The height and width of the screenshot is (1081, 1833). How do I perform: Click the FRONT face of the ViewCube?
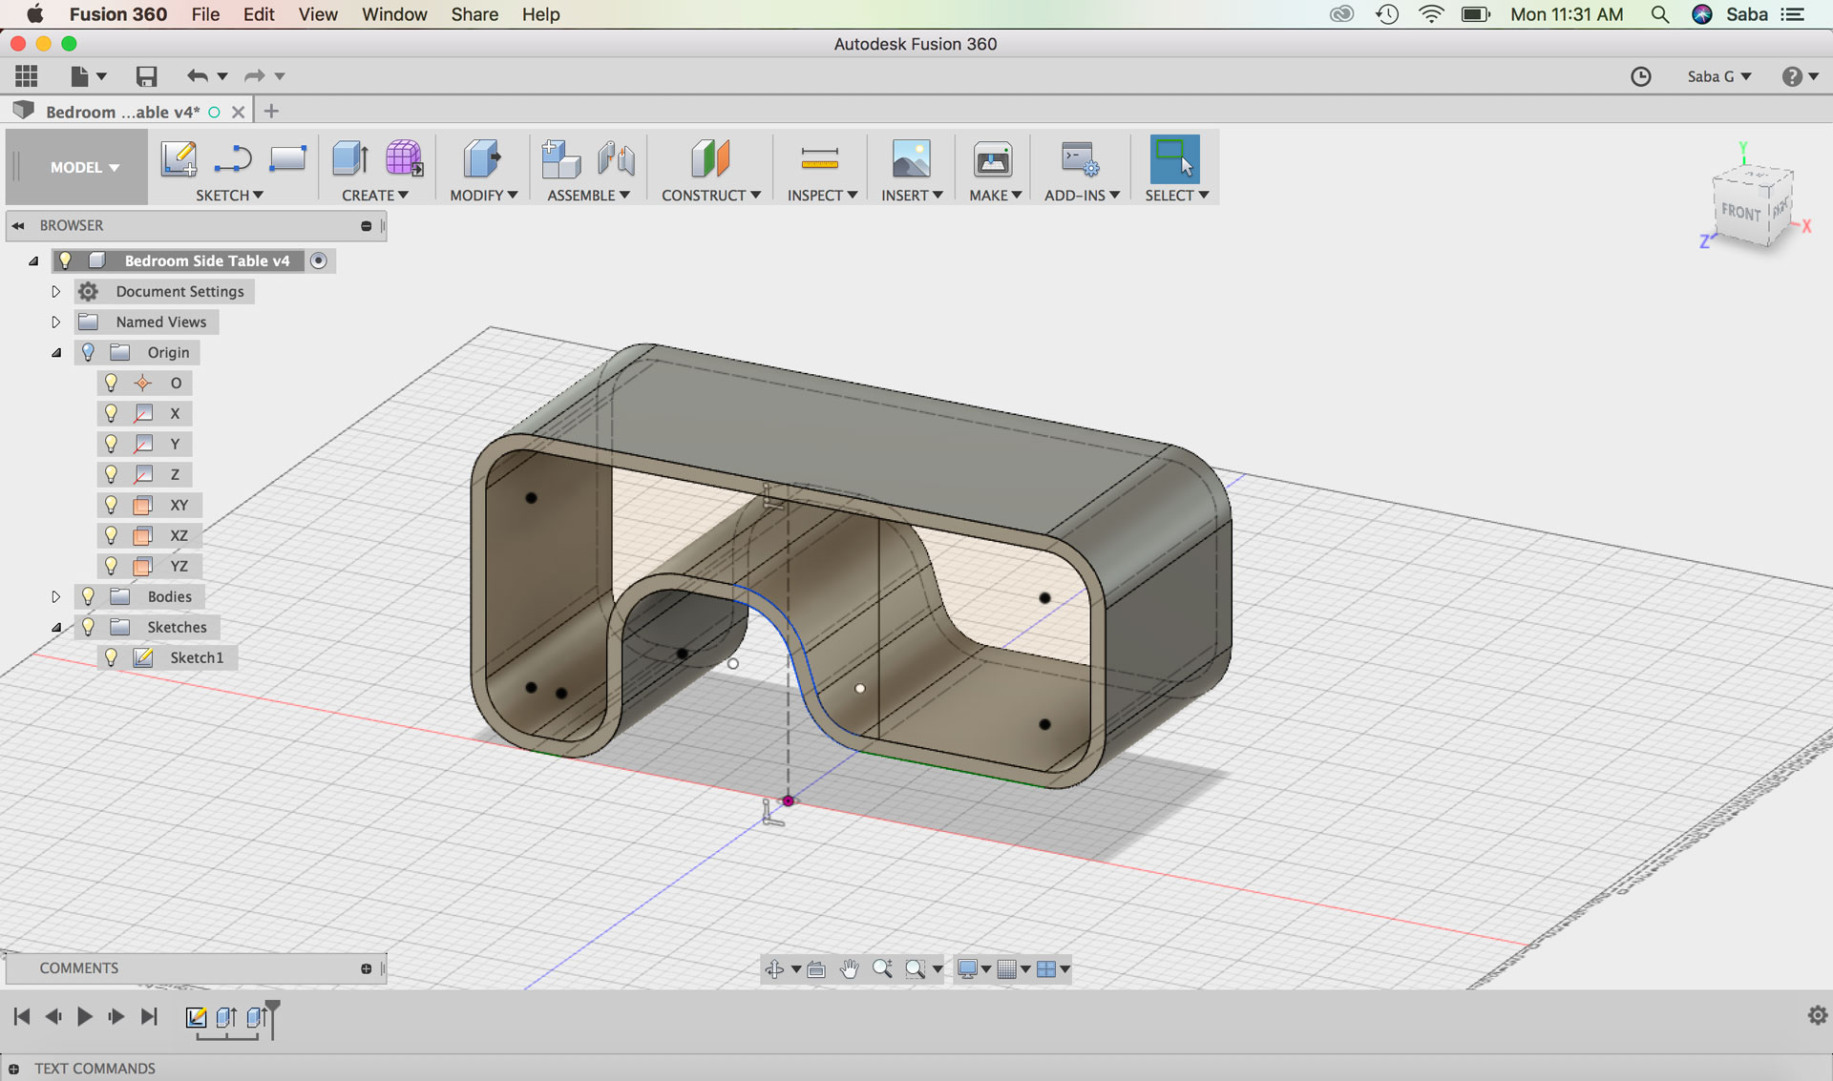coord(1739,212)
